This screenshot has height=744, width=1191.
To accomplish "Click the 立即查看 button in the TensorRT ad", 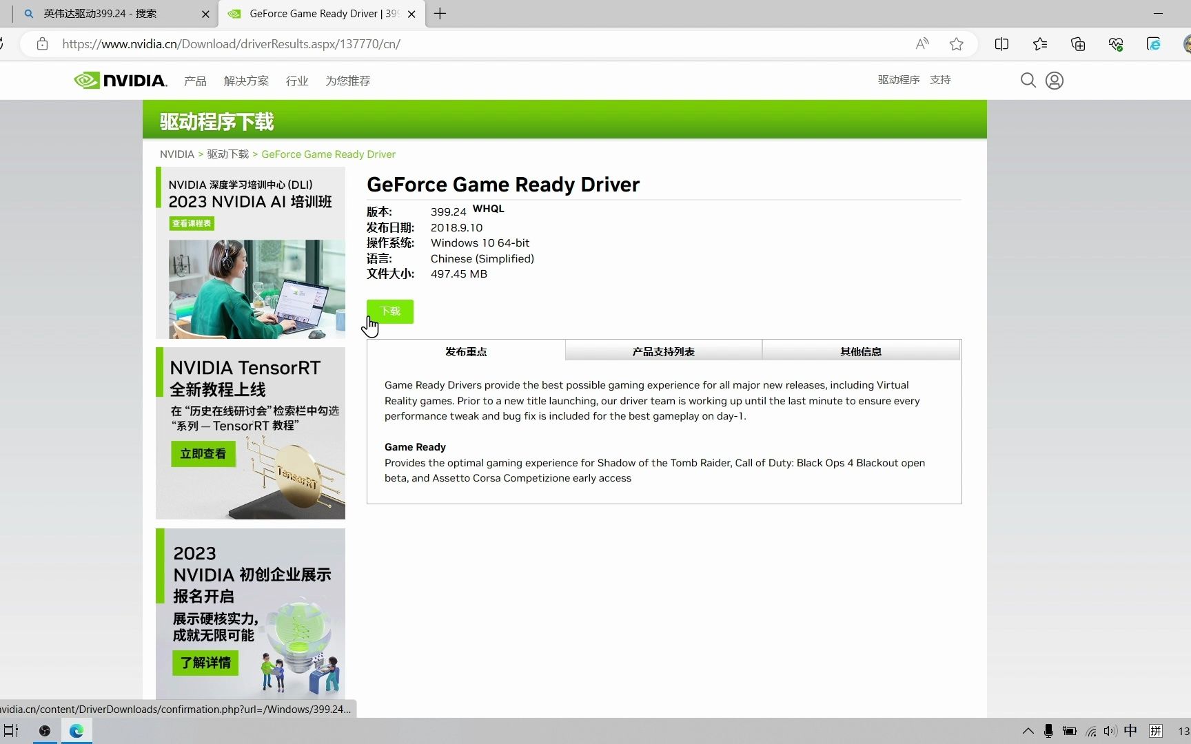I will click(203, 453).
